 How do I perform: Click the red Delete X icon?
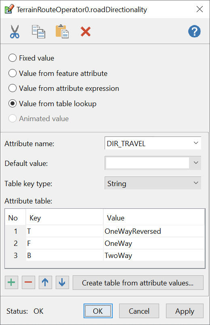[86, 31]
